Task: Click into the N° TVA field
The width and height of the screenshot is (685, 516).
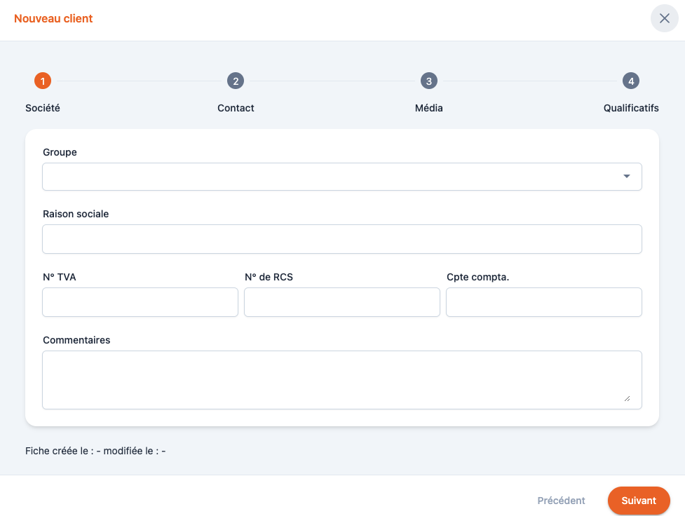Action: coord(140,302)
